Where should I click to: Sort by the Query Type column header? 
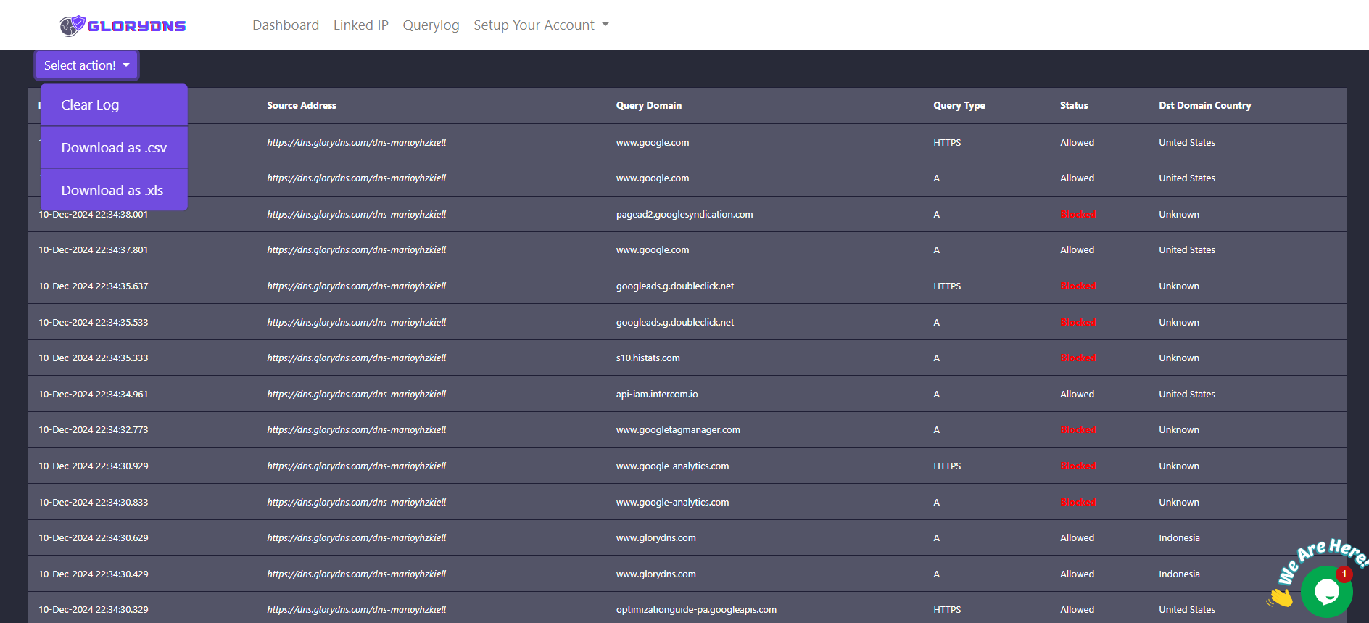coord(959,105)
